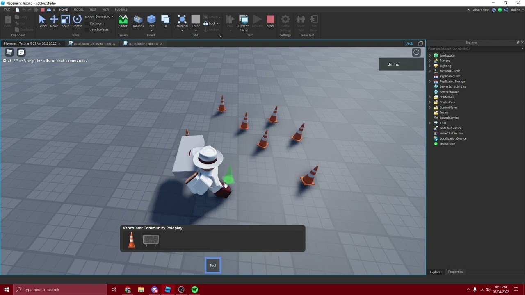Expand the StarterPlayer node in Explorer
This screenshot has width=525, height=295.
click(430, 107)
